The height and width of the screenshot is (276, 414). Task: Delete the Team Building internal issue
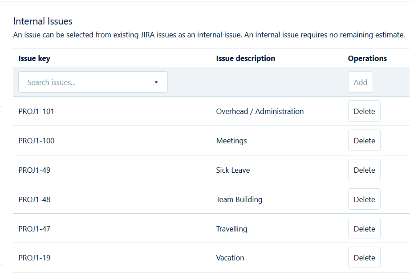click(x=364, y=199)
